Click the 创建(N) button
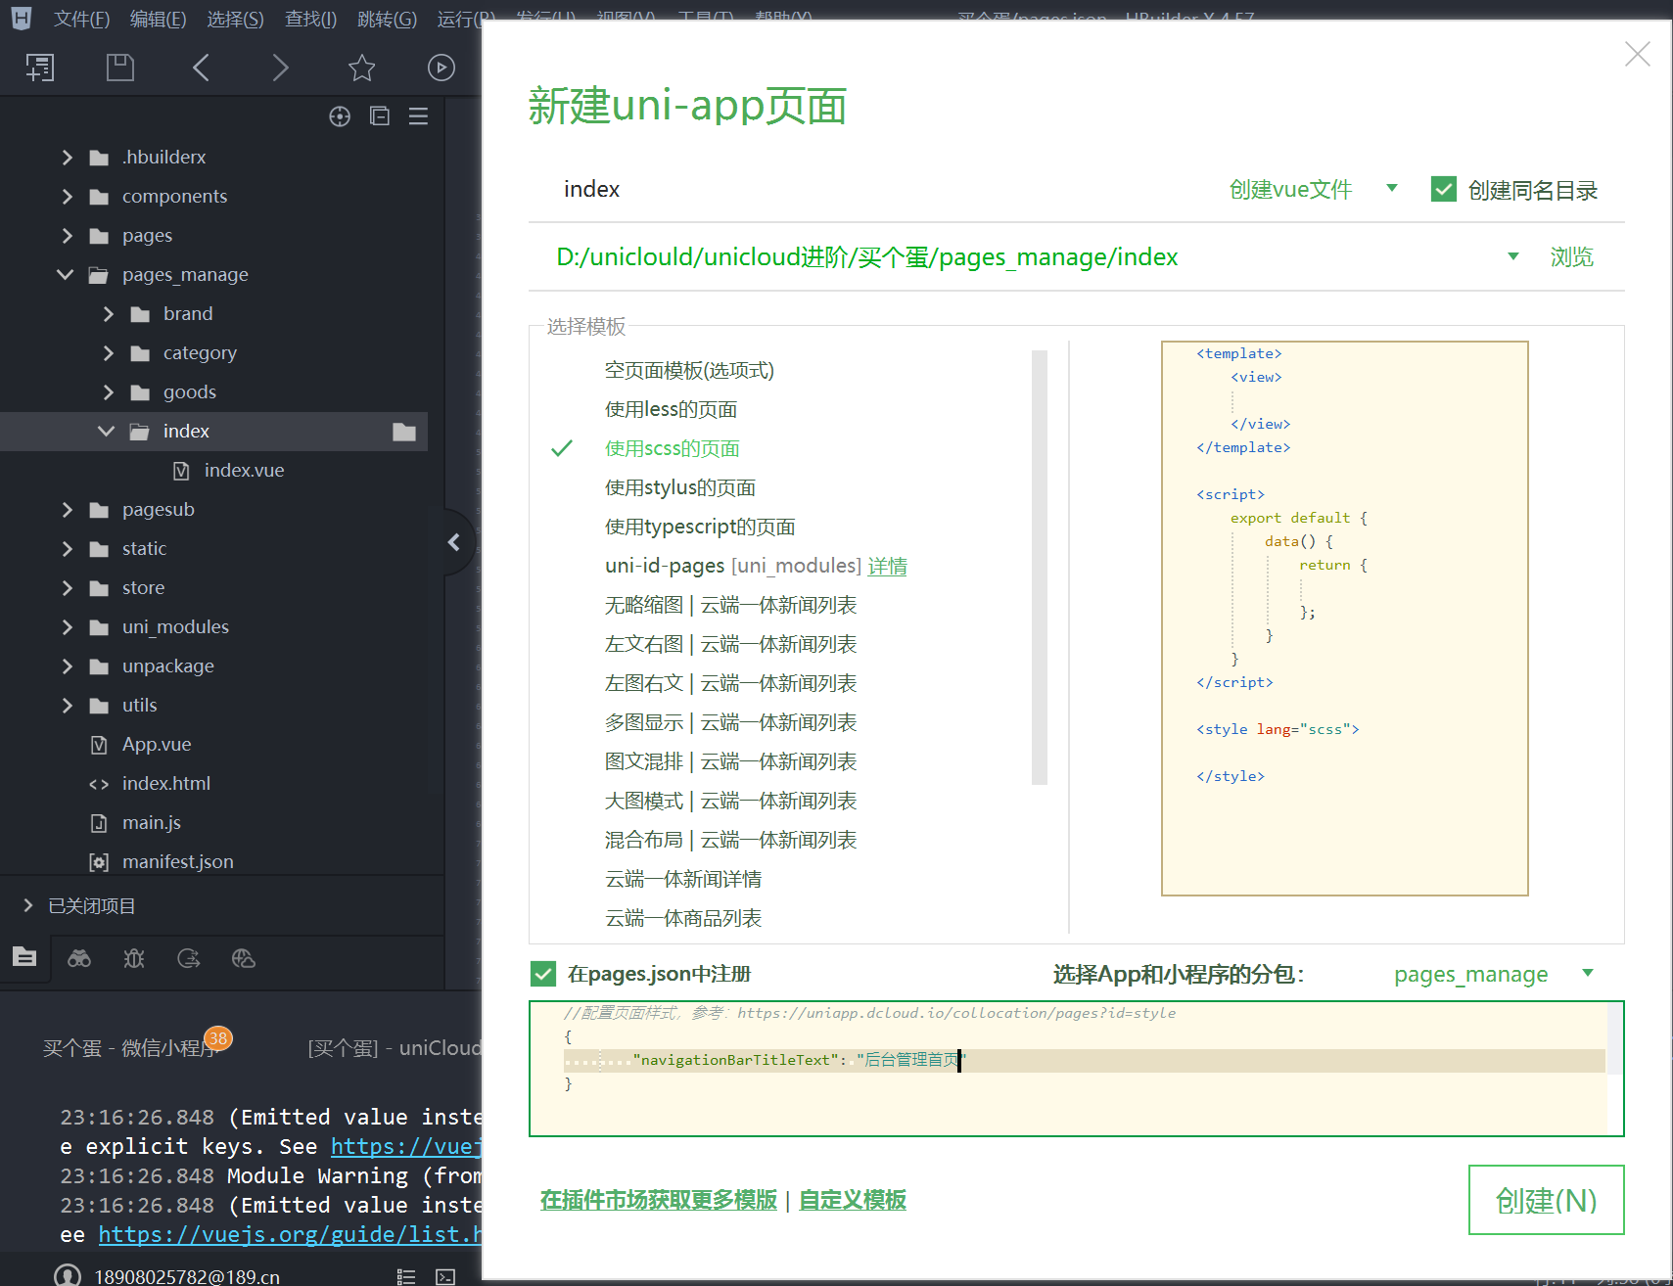The width and height of the screenshot is (1673, 1286). [1546, 1200]
